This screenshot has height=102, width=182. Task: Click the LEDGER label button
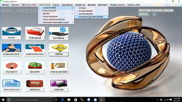59,90
